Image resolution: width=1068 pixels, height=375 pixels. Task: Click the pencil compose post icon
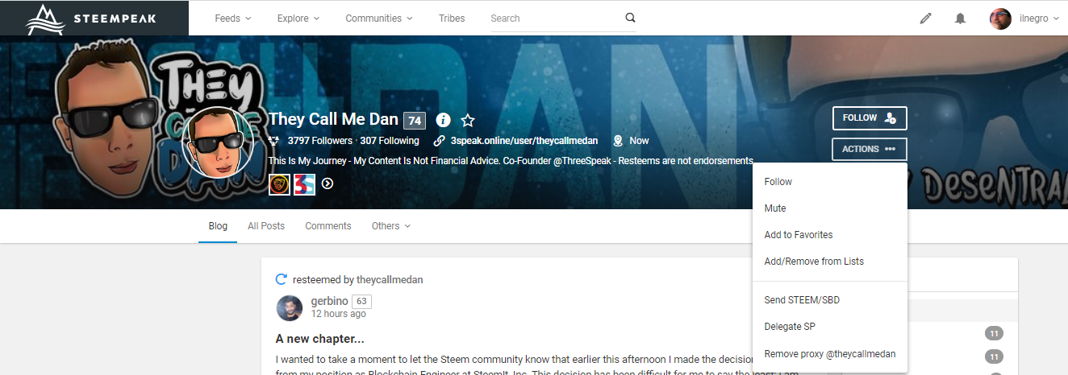point(925,19)
